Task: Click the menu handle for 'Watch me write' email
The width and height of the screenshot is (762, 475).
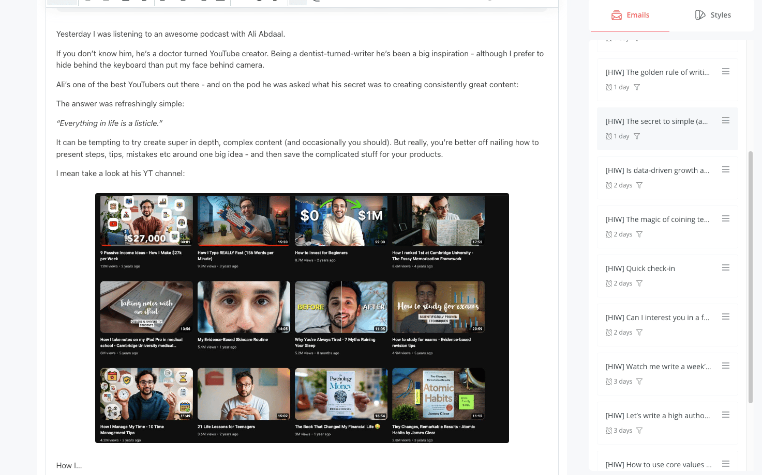Action: click(x=726, y=366)
